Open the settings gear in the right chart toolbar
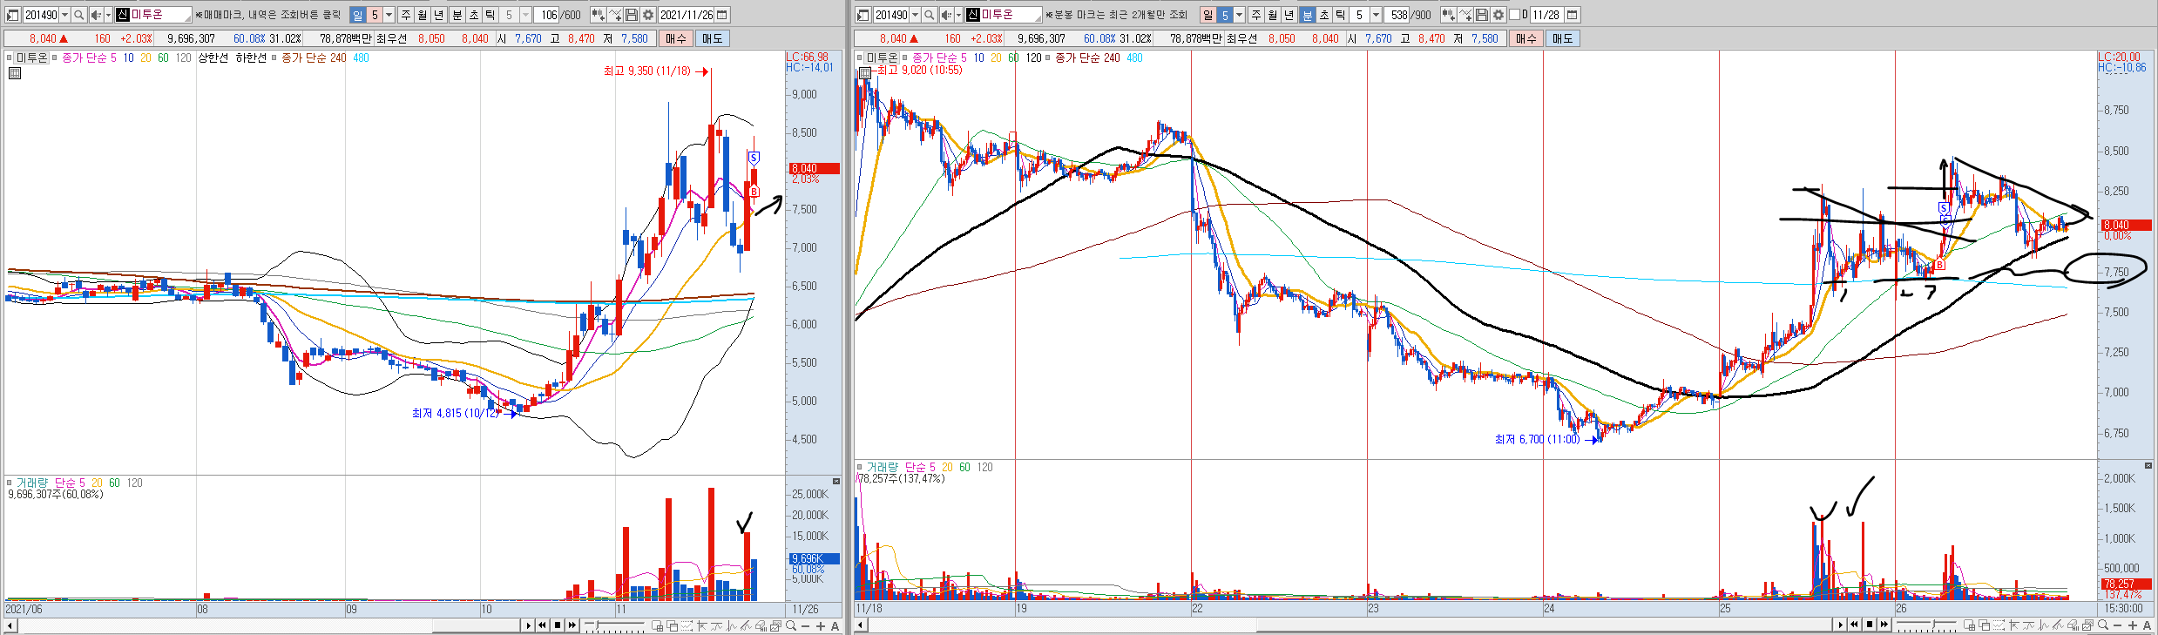This screenshot has height=635, width=2158. pyautogui.click(x=1498, y=15)
